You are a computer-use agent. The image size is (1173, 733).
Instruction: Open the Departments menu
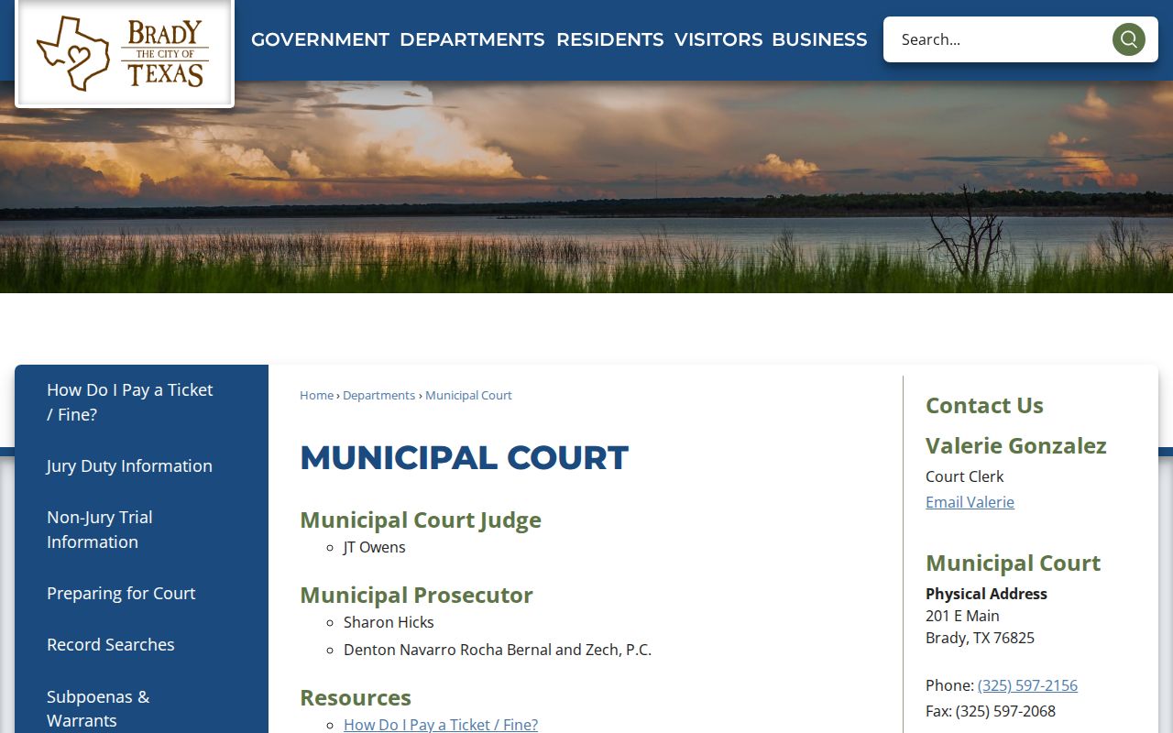[472, 39]
